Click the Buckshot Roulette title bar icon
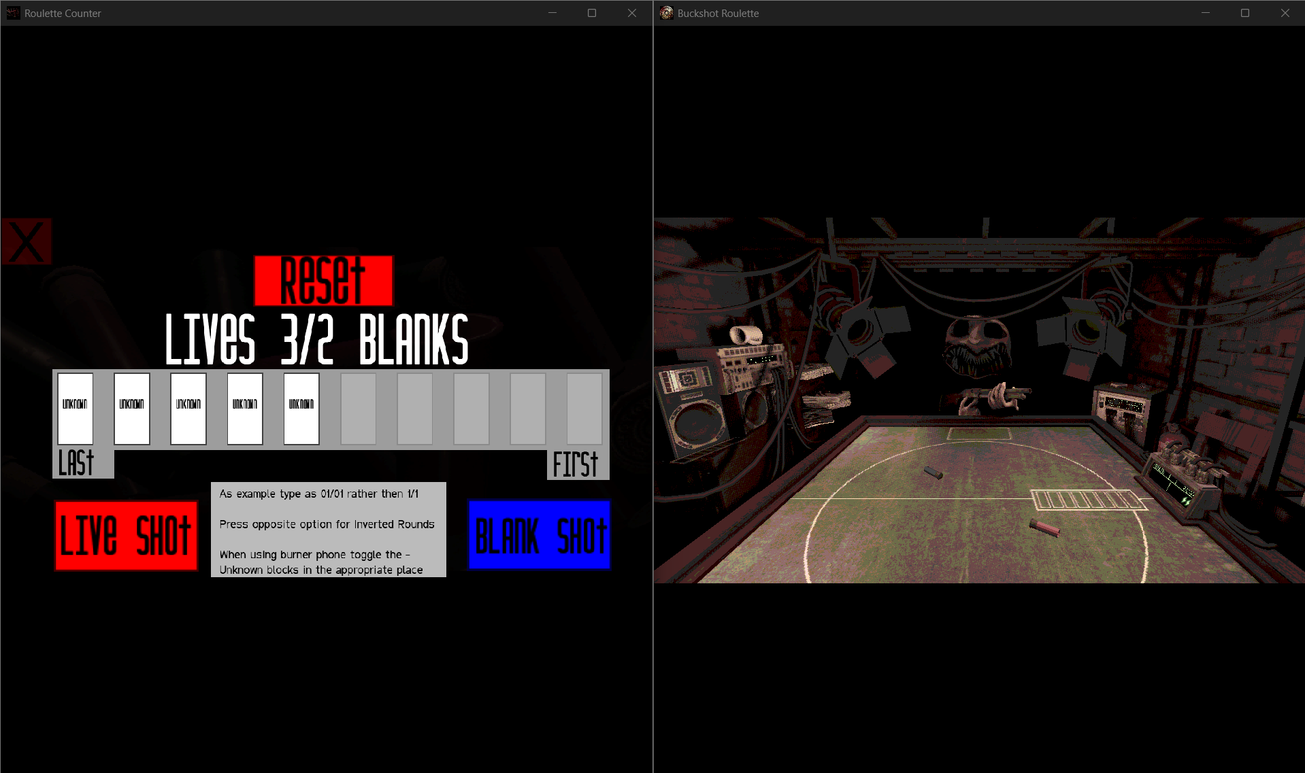Viewport: 1305px width, 773px height. tap(667, 13)
